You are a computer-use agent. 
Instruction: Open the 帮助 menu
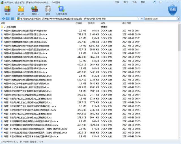(x=143, y=2)
